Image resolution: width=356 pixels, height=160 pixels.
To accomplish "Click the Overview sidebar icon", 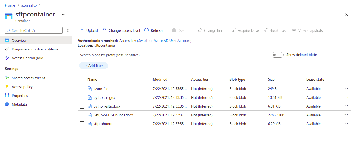I will tap(7, 40).
